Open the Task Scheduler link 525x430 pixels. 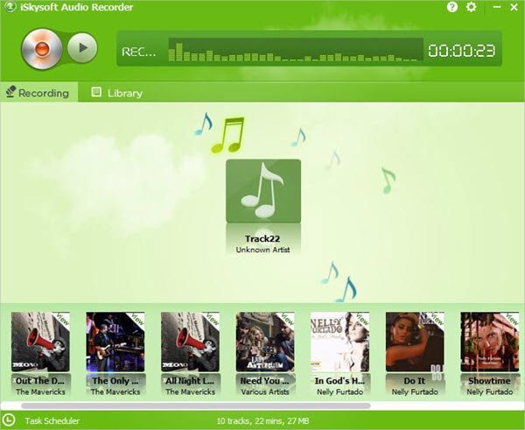coord(52,420)
